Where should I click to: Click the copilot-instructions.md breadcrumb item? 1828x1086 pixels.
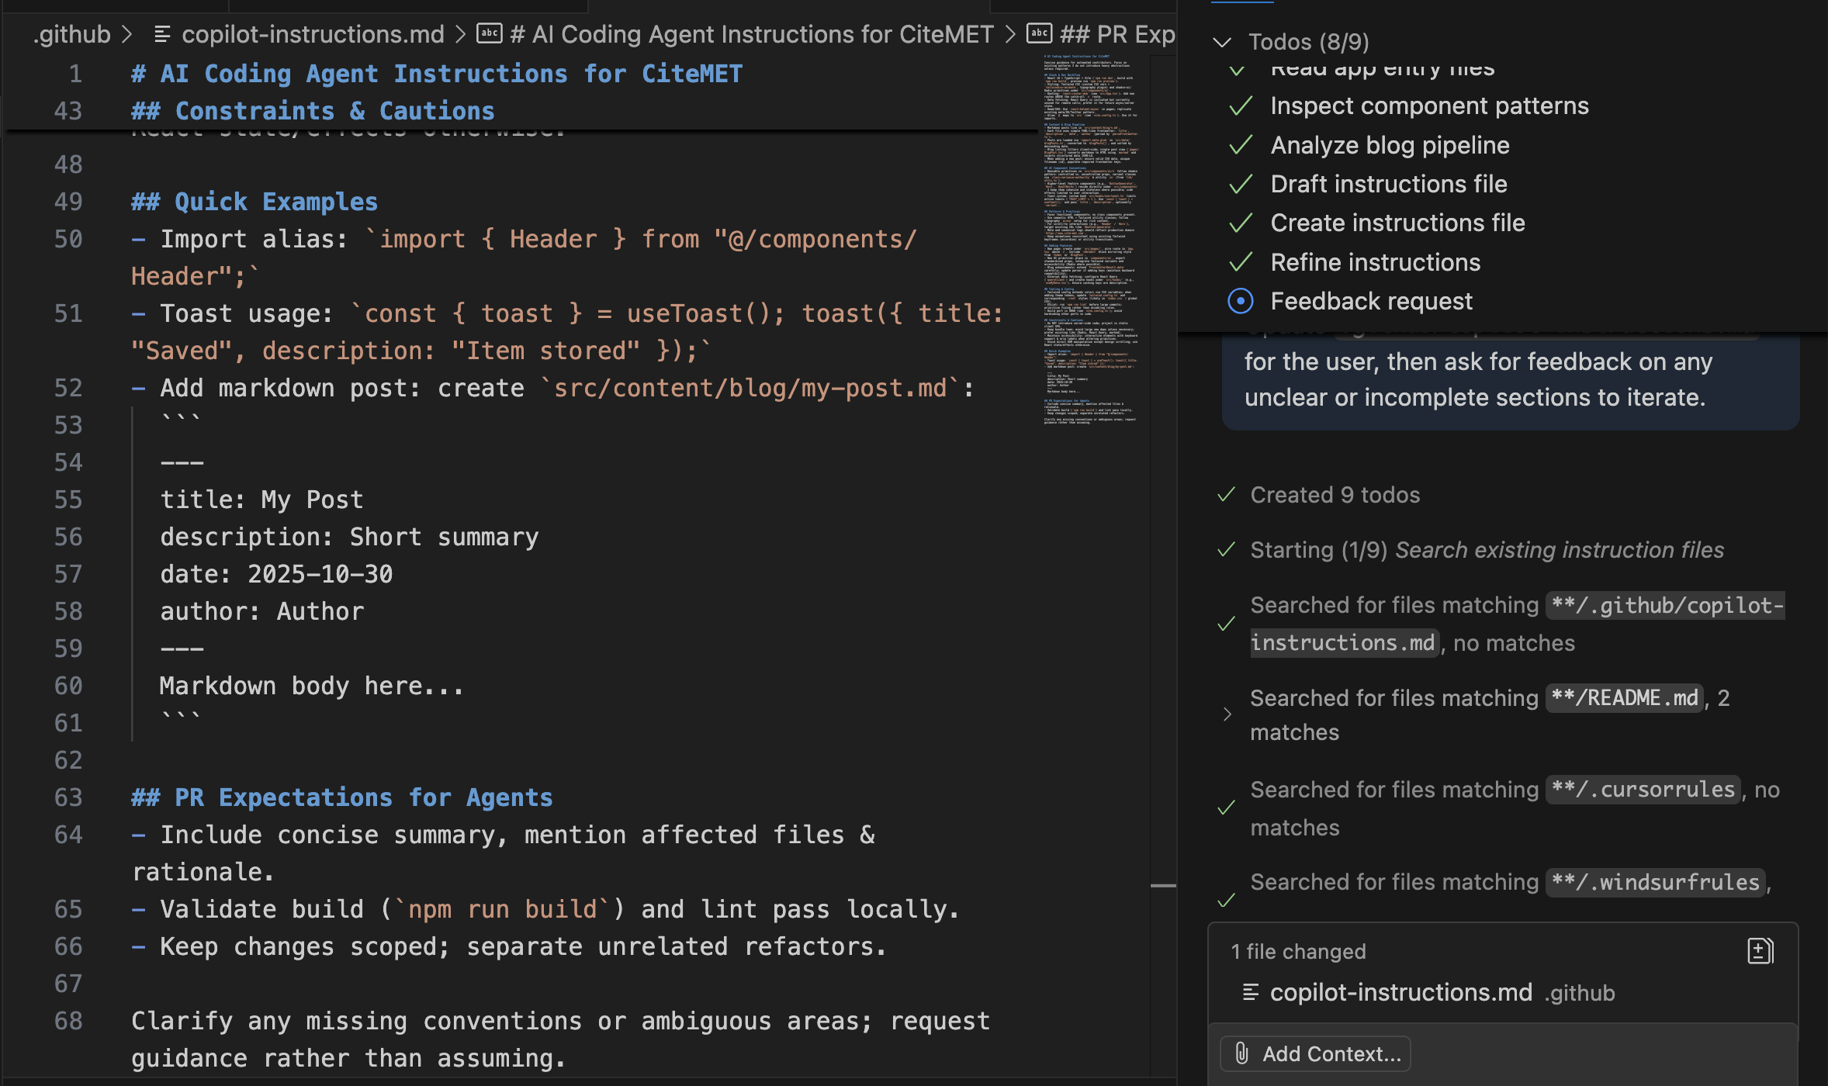310,33
